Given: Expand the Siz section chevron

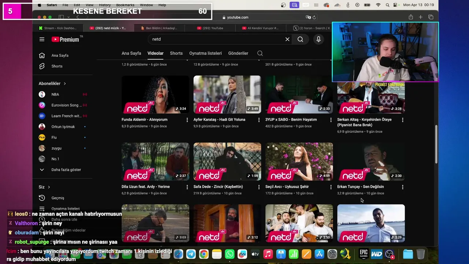Looking at the screenshot, I should point(49,187).
